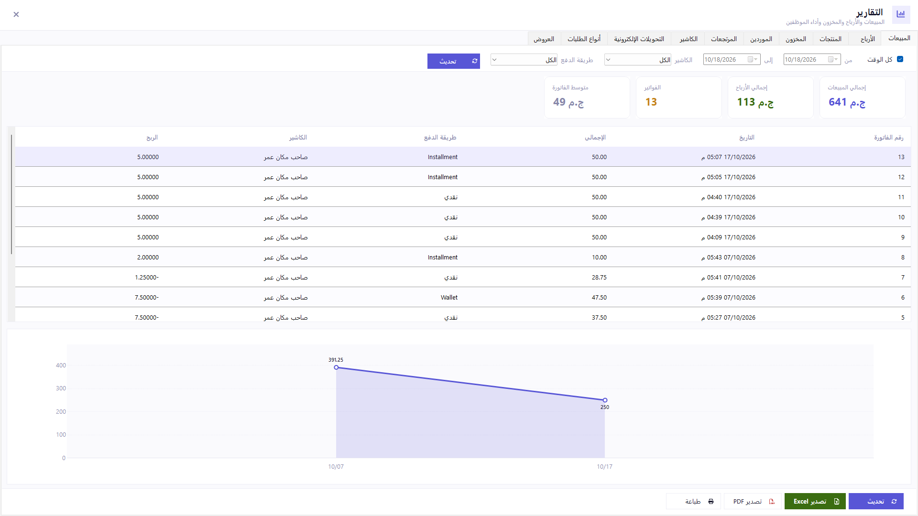Click the إجمالي المبيعات summary card
This screenshot has height=516, width=918.
point(863,97)
